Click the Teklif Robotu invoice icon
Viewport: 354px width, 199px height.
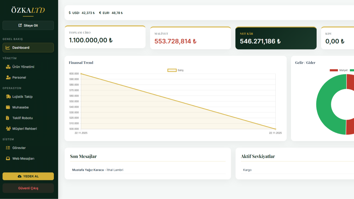tap(8, 118)
